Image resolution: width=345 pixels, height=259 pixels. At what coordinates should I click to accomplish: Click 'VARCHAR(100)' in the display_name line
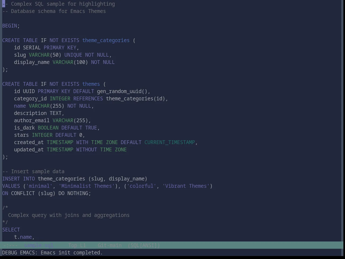click(x=70, y=62)
